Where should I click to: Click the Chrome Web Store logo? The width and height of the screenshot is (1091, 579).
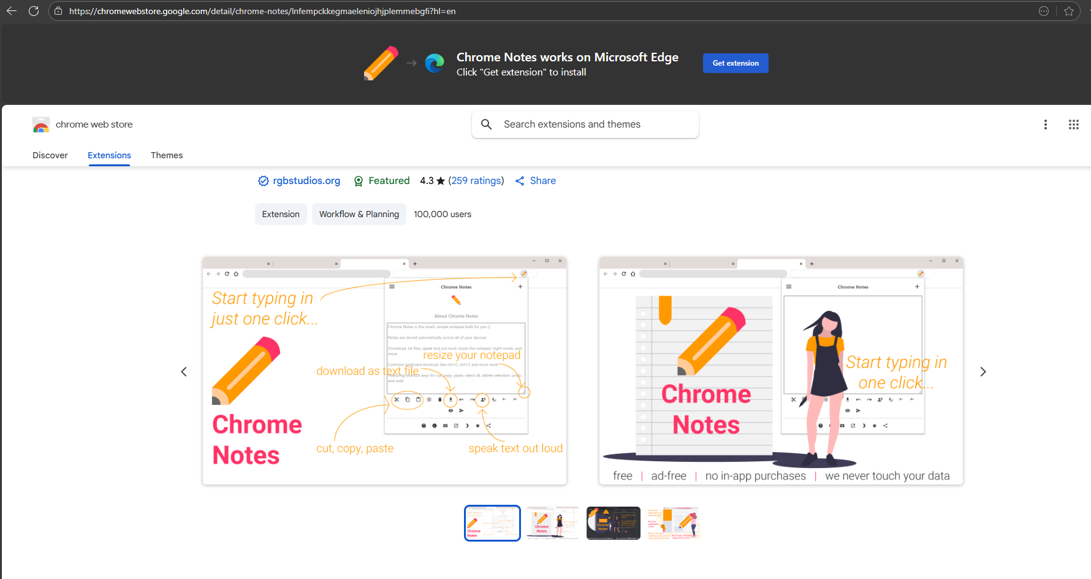coord(41,125)
